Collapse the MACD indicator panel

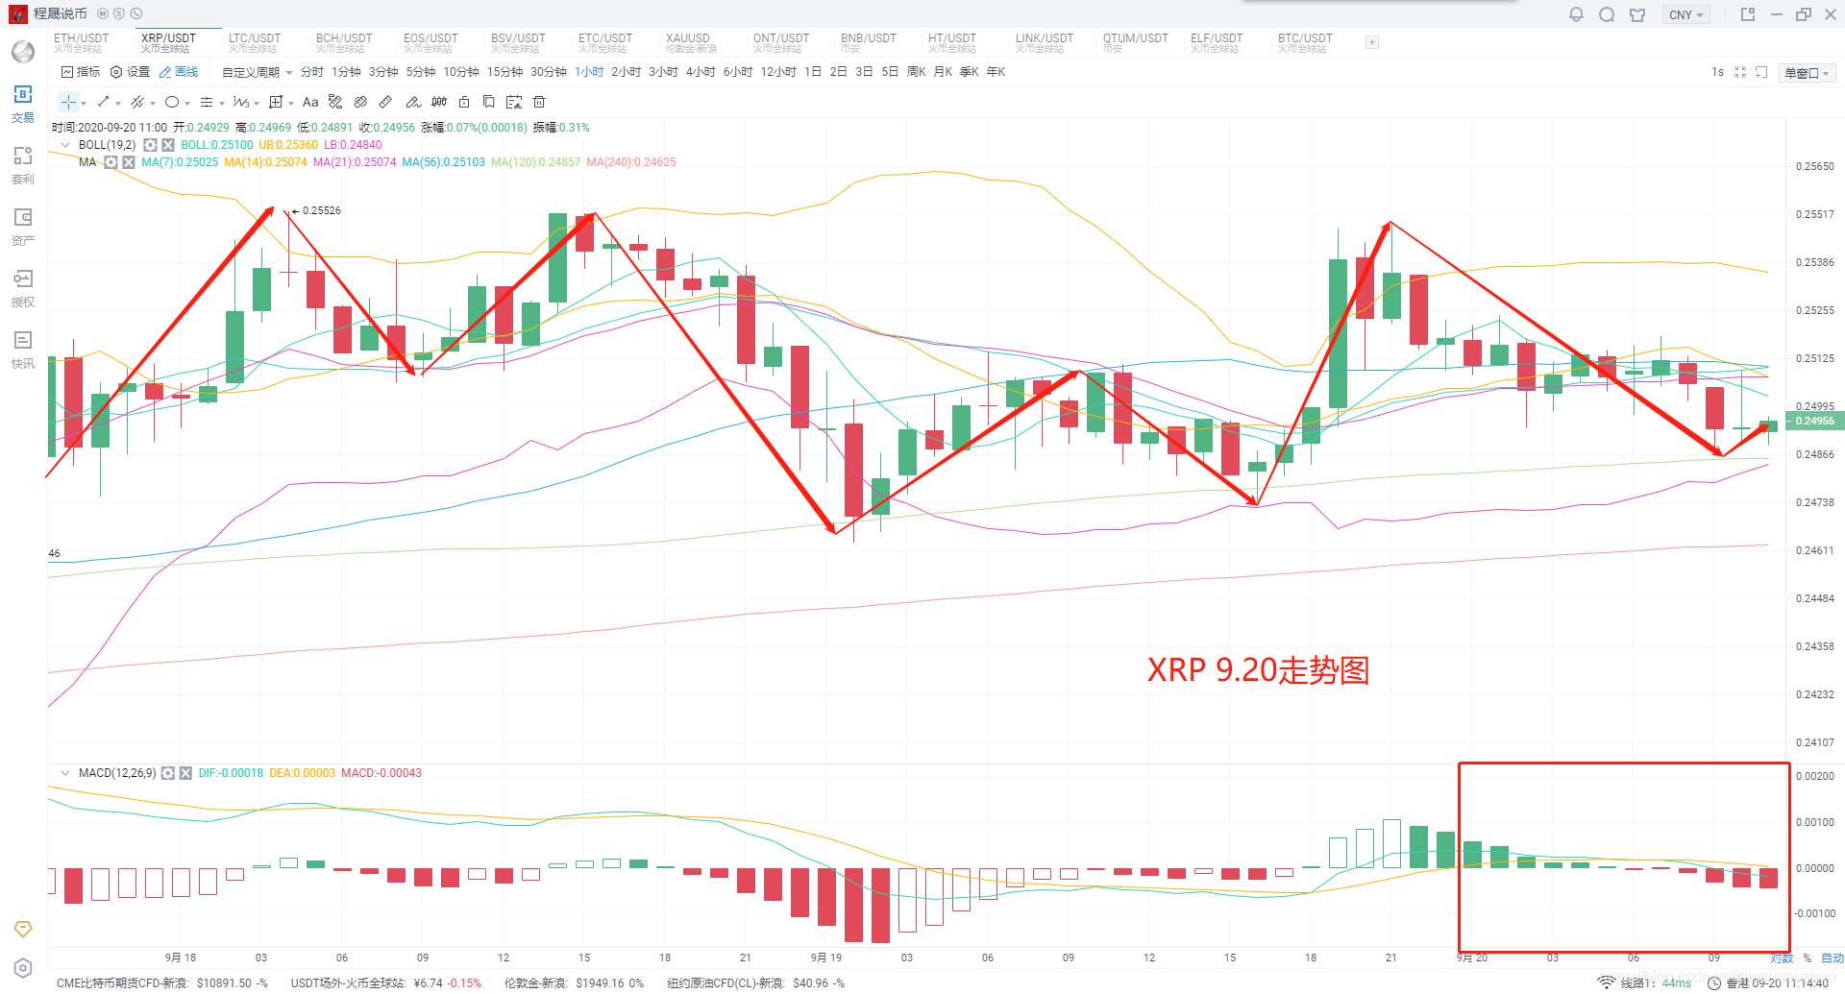pos(65,773)
